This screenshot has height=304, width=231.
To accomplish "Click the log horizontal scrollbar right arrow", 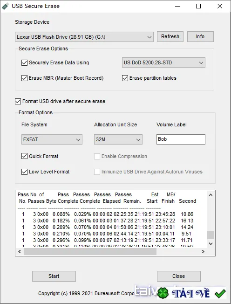I will 203,252.
